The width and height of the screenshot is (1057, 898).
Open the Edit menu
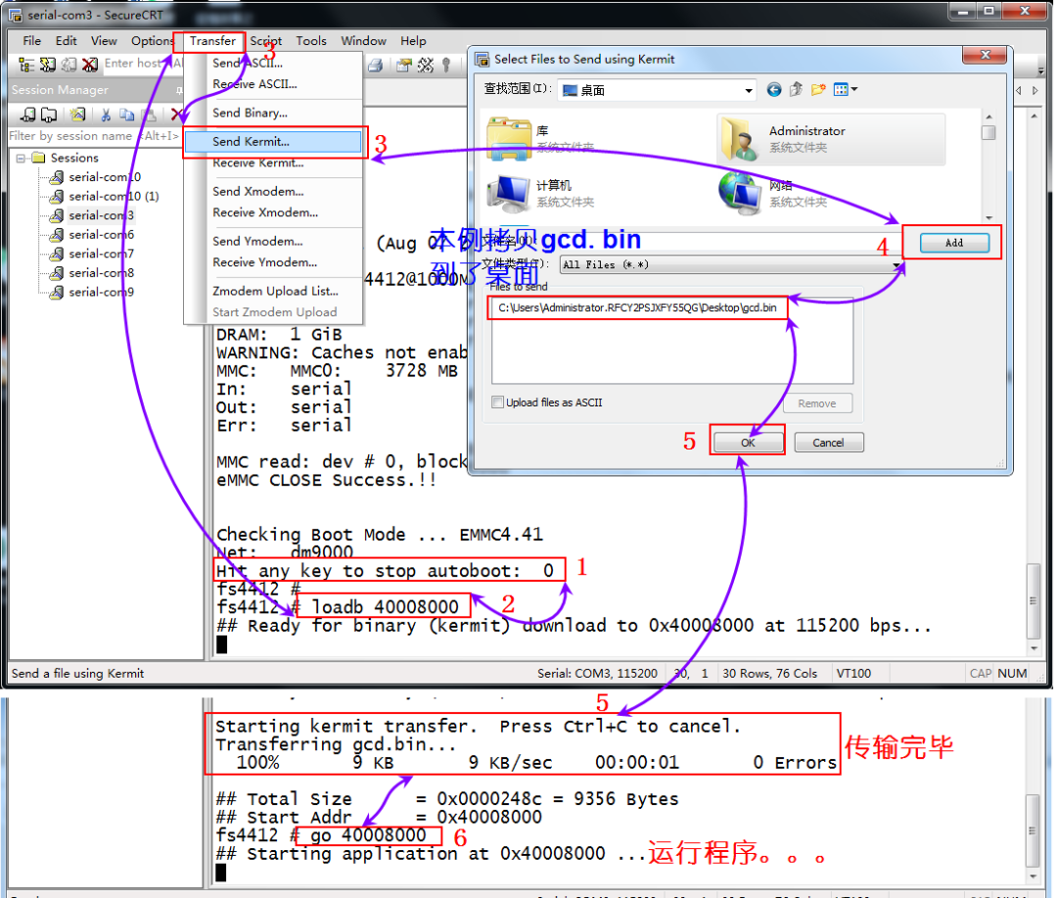click(67, 41)
